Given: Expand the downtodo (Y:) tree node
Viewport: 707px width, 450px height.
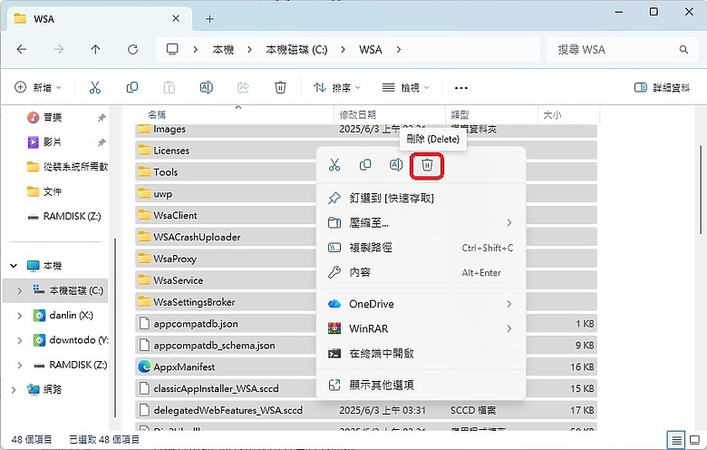Looking at the screenshot, I should pos(19,340).
